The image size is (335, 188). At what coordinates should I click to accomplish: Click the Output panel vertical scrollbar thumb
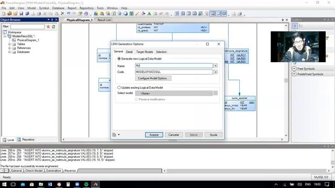tap(333, 162)
